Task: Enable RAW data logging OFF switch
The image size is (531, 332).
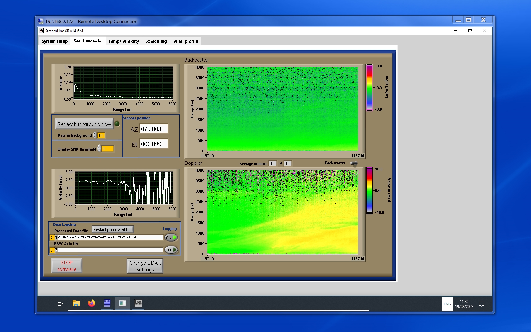Action: (x=171, y=250)
